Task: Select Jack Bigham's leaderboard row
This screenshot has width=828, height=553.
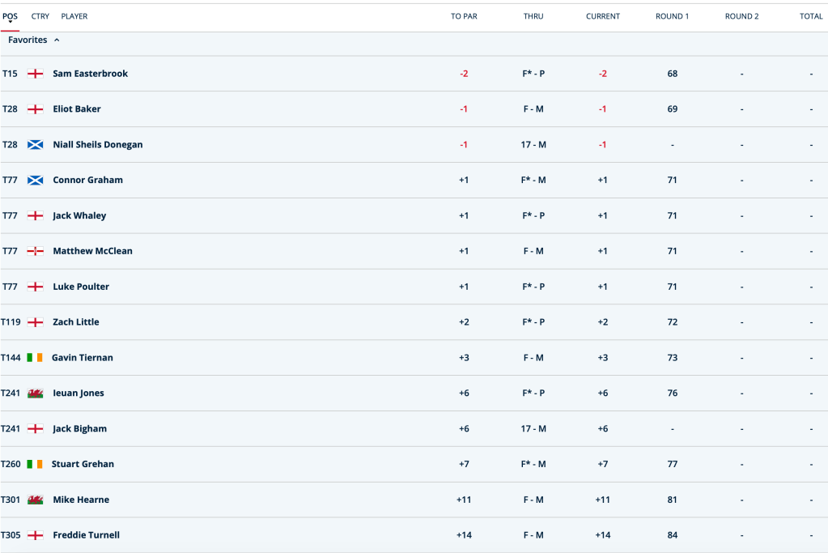Action: pyautogui.click(x=414, y=428)
